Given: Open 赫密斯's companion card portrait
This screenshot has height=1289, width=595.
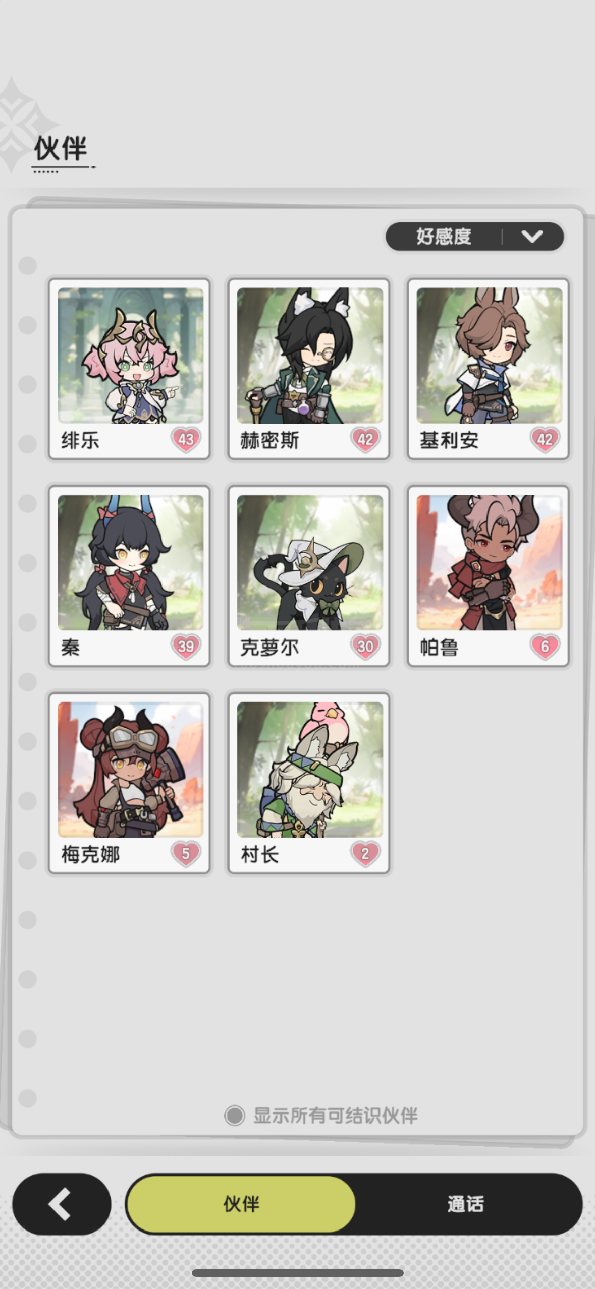Looking at the screenshot, I should 310,356.
